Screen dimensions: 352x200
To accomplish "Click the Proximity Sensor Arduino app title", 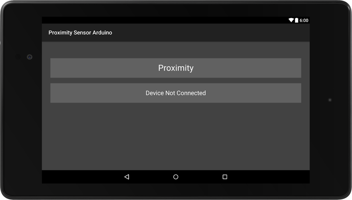I will click(80, 33).
